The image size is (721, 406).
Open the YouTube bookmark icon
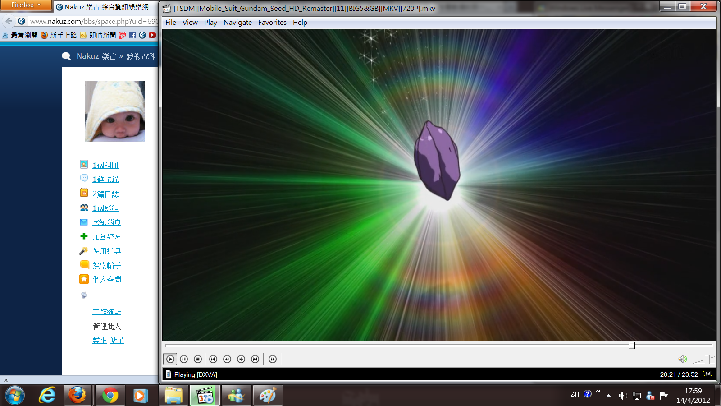[152, 35]
